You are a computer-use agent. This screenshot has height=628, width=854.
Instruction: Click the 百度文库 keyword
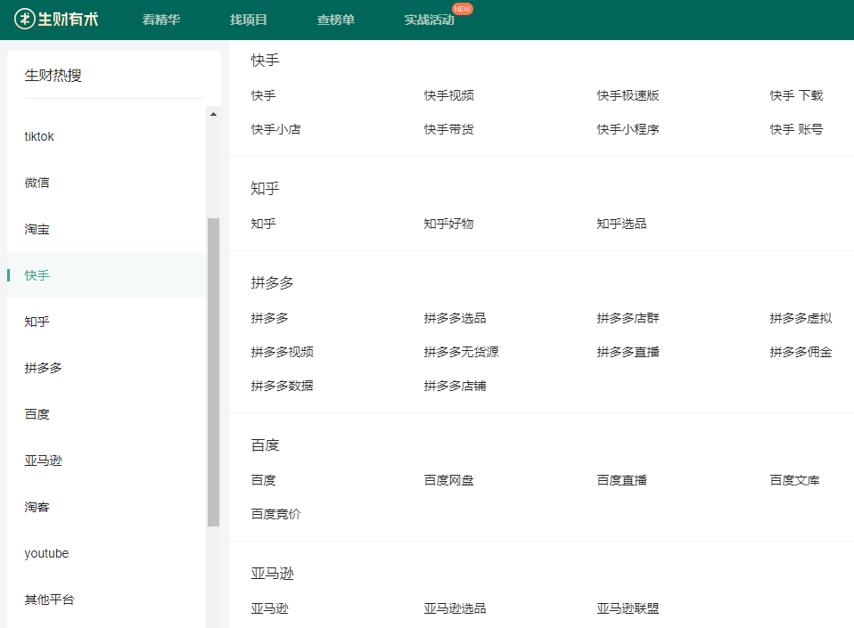pyautogui.click(x=794, y=480)
